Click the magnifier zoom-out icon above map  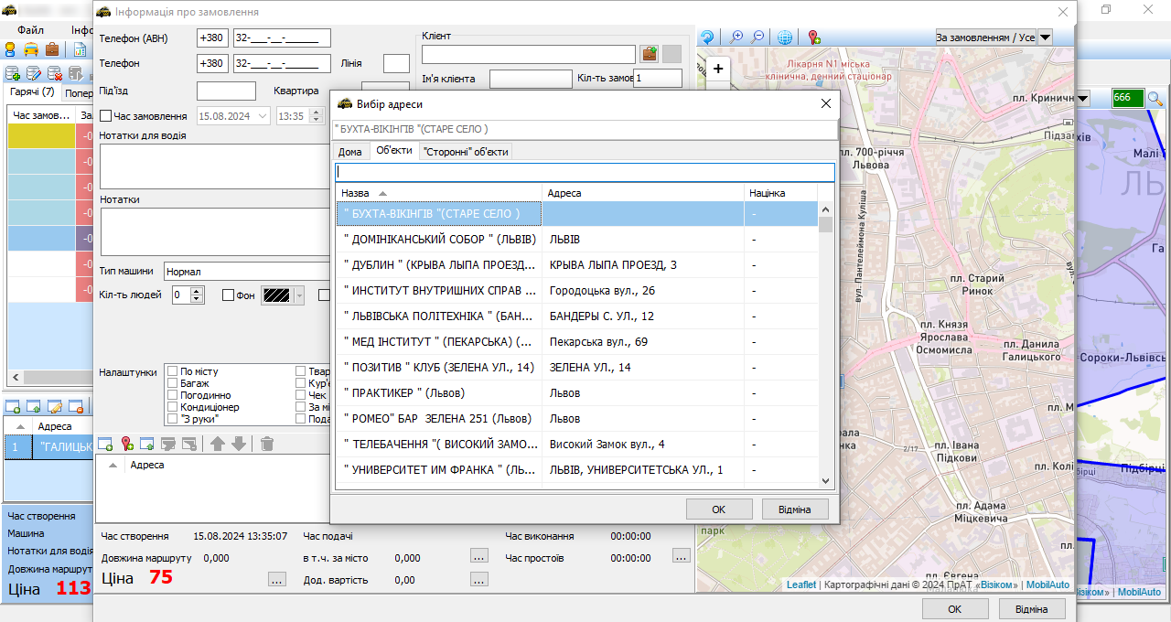(x=758, y=38)
